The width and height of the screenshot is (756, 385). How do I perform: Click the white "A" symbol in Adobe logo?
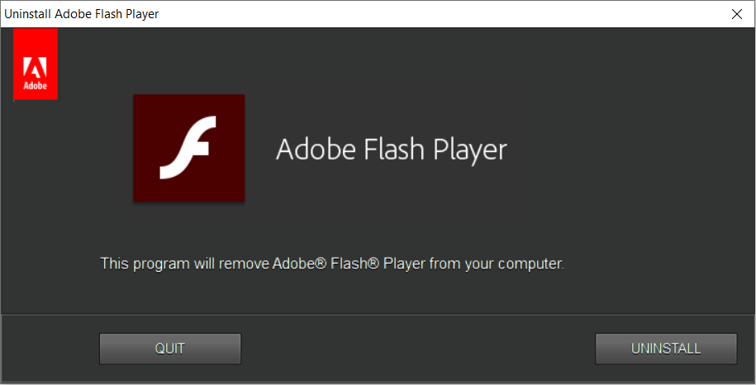pyautogui.click(x=36, y=68)
